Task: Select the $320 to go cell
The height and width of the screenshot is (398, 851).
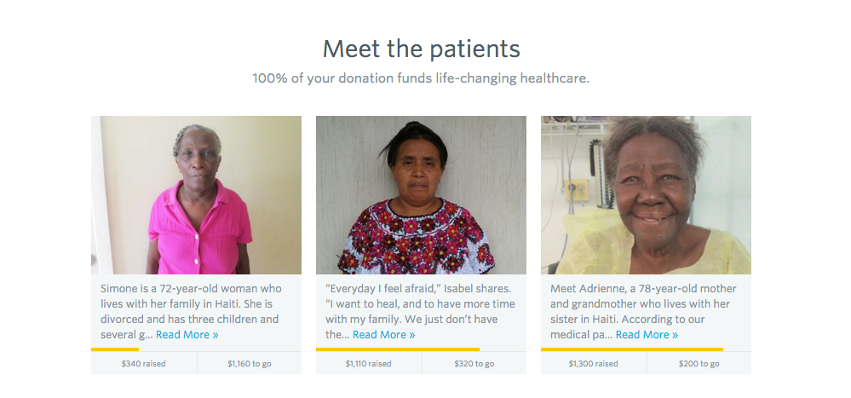Action: tap(474, 363)
